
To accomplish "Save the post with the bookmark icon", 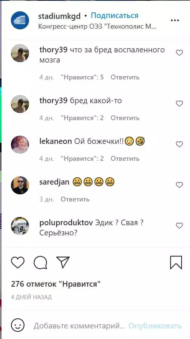I will coord(176,263).
